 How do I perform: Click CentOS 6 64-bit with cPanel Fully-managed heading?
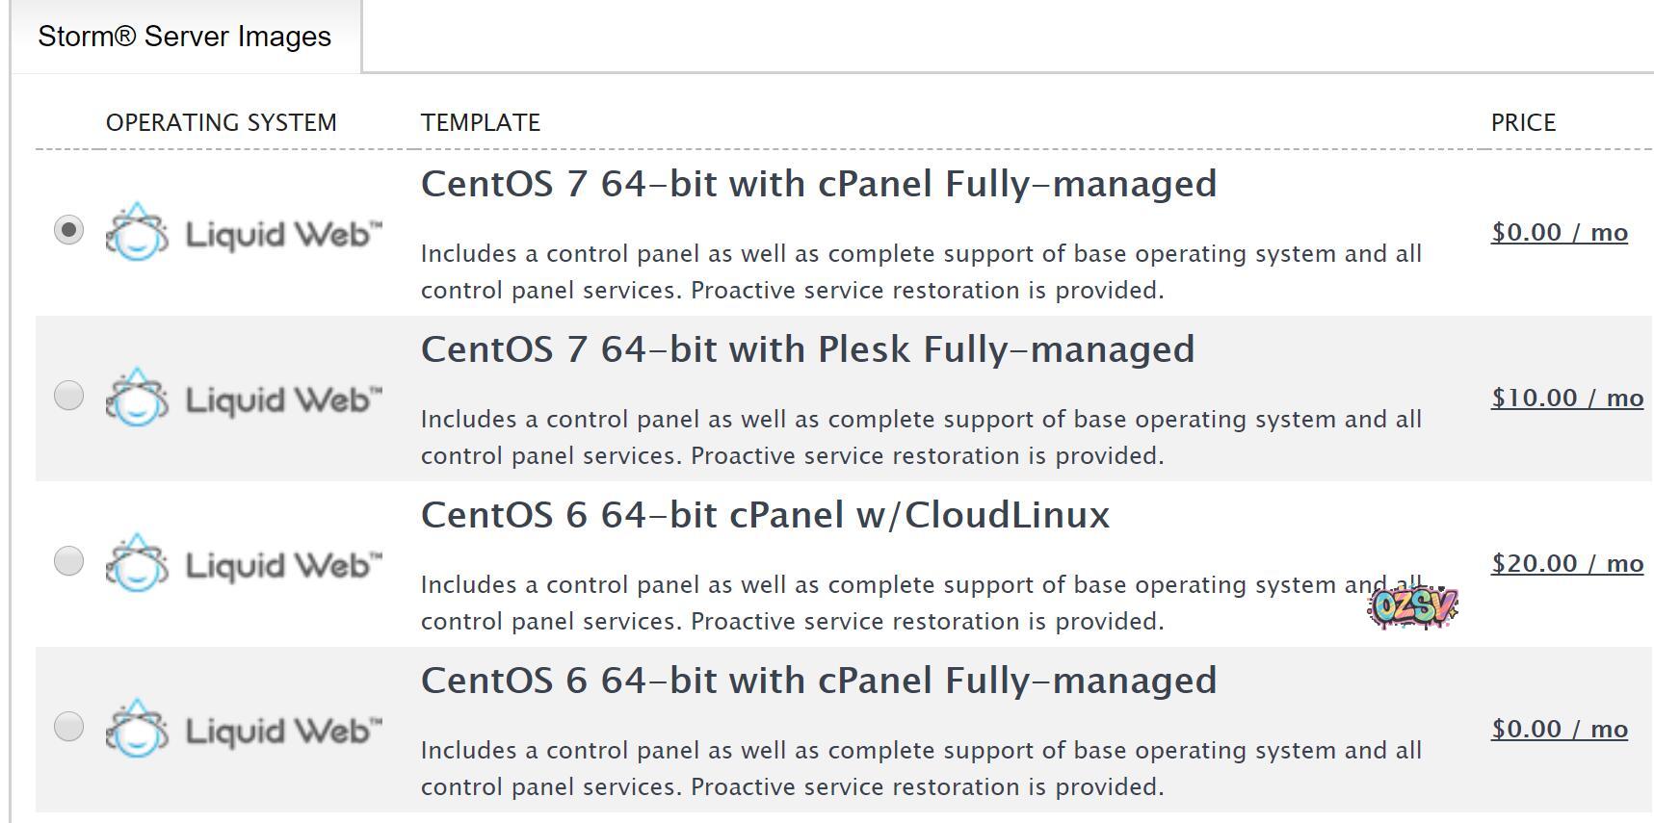click(x=819, y=681)
